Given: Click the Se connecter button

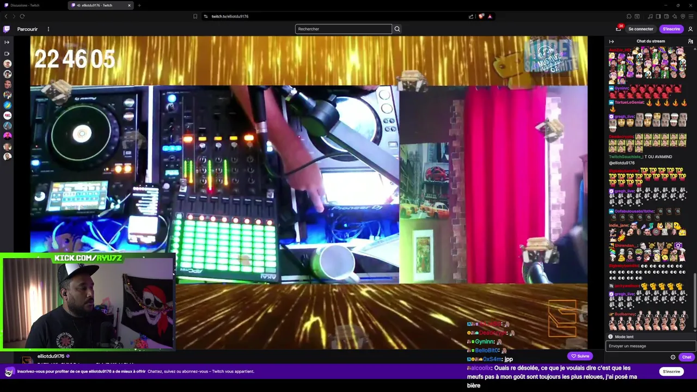Looking at the screenshot, I should 641,29.
